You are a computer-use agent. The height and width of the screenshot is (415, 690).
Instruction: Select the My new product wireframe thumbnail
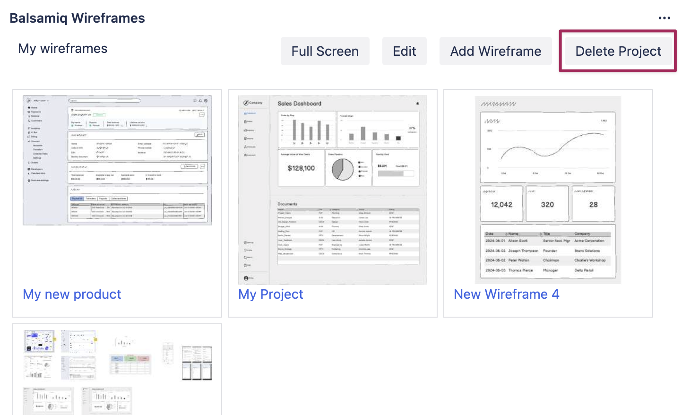(117, 161)
